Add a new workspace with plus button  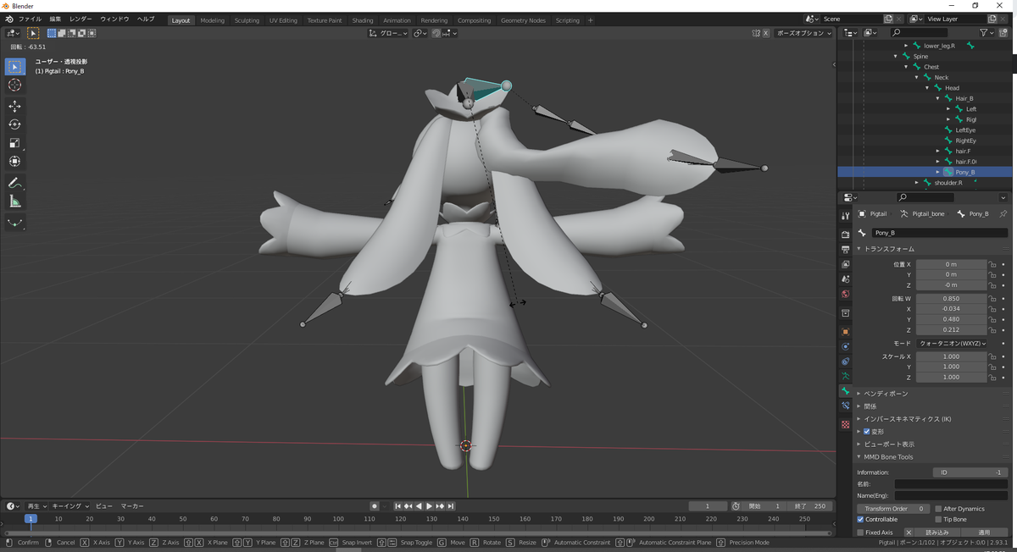pyautogui.click(x=591, y=20)
